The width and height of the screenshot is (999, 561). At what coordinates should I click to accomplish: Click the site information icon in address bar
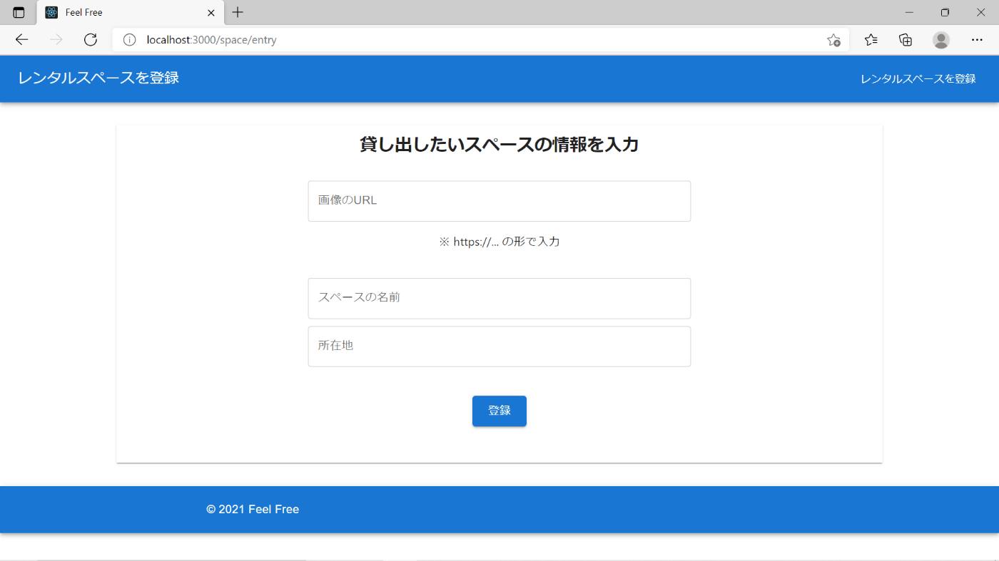129,40
